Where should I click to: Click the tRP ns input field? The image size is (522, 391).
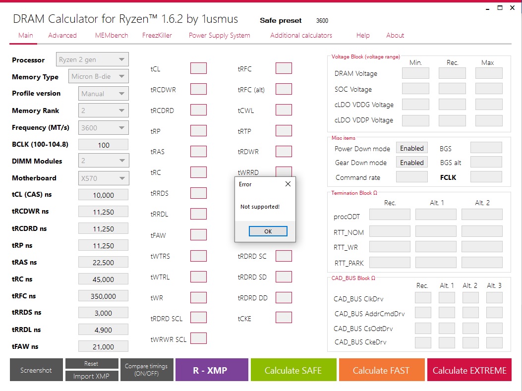point(103,246)
